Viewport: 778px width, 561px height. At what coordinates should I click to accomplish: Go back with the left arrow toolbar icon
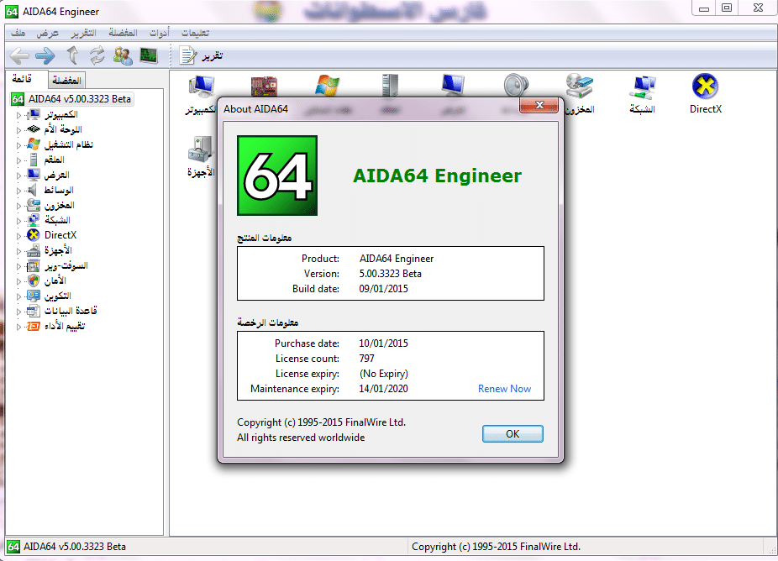pyautogui.click(x=20, y=55)
